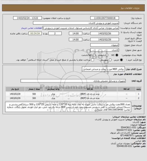Click the general description field روکش MDF

point(103,69)
